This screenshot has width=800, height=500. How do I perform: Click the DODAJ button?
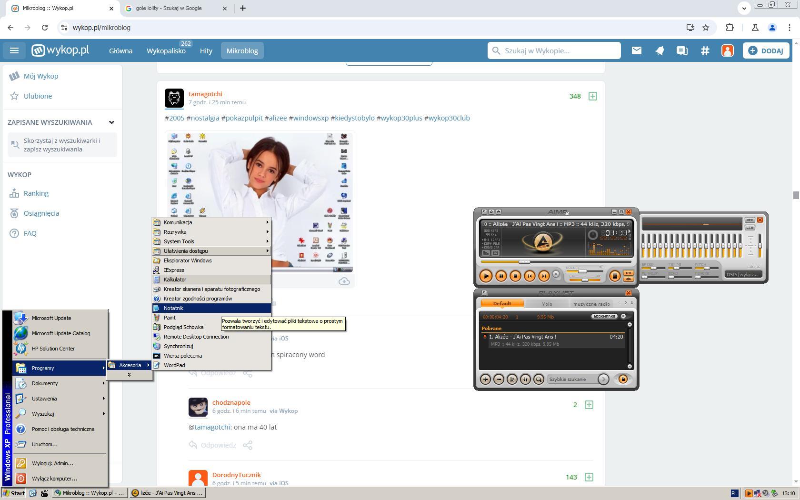766,50
